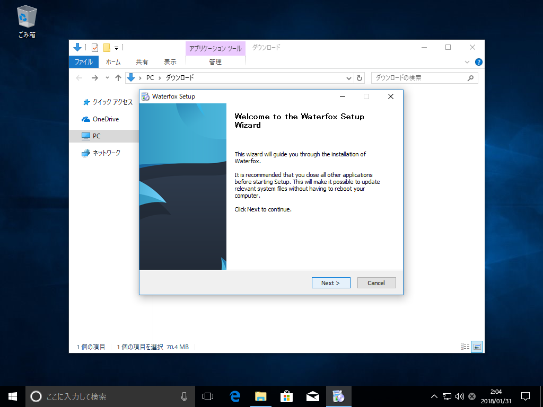Expand the chevron between PC and ダウンロード
The image size is (543, 407).
[160, 78]
